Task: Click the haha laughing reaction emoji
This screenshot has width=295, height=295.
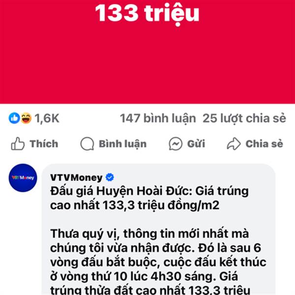Action: [x=26, y=118]
